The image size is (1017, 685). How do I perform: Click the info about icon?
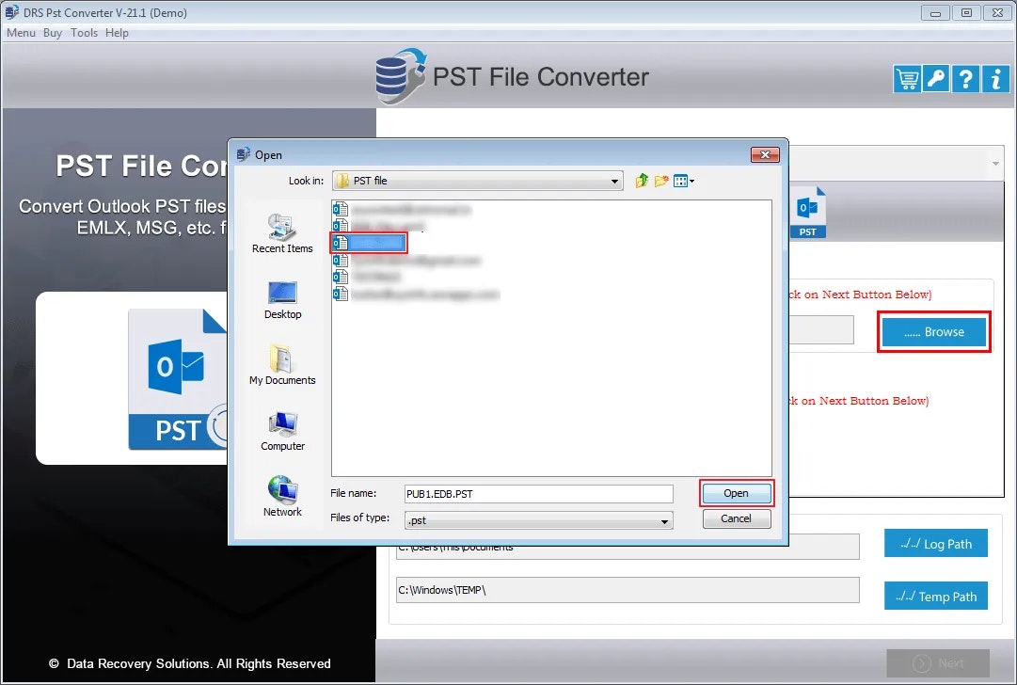pyautogui.click(x=995, y=80)
